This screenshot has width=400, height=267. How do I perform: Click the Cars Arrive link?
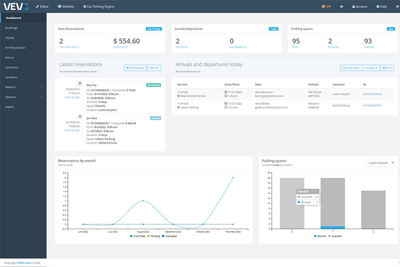click(x=182, y=47)
